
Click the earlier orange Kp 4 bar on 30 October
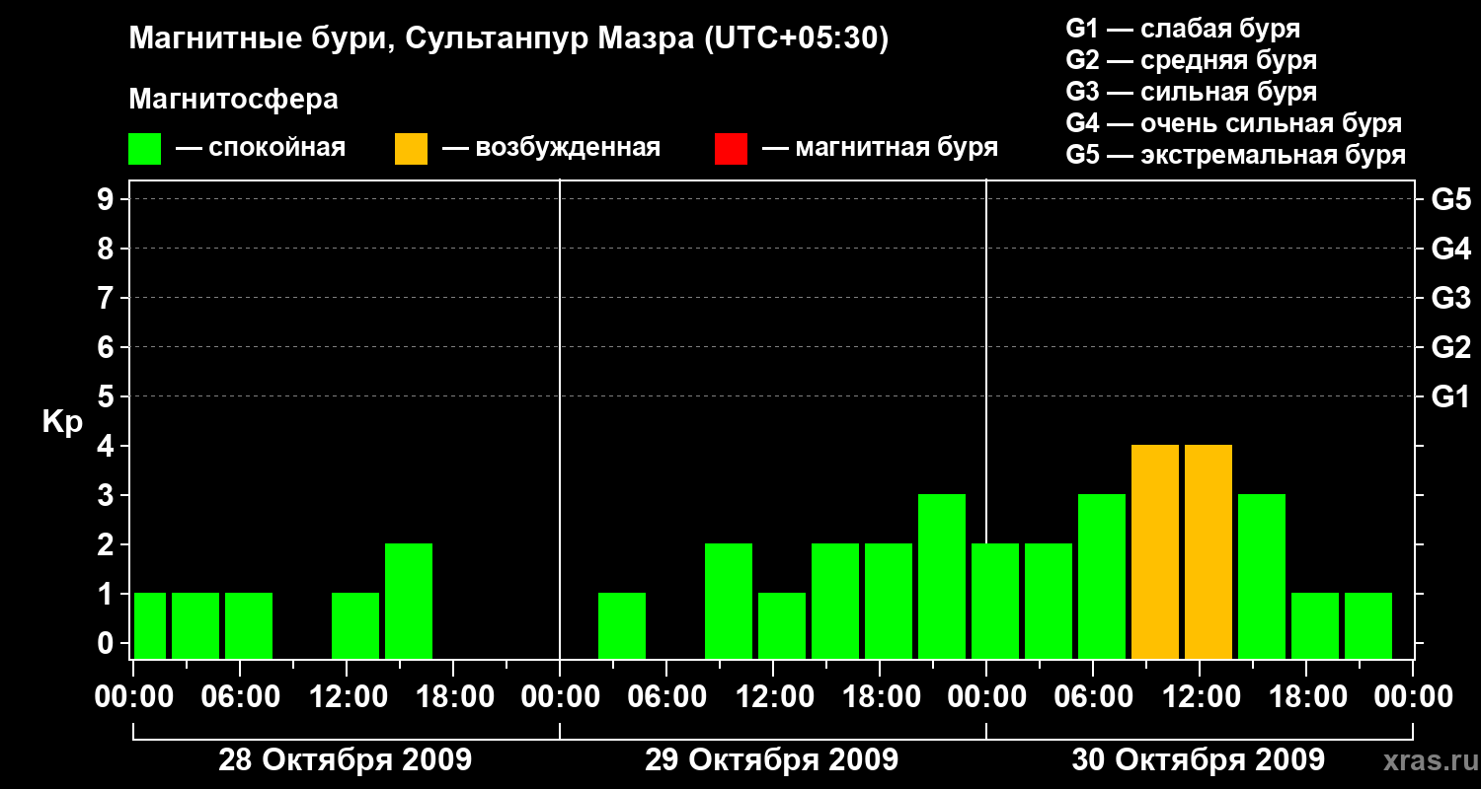pyautogui.click(x=1155, y=551)
